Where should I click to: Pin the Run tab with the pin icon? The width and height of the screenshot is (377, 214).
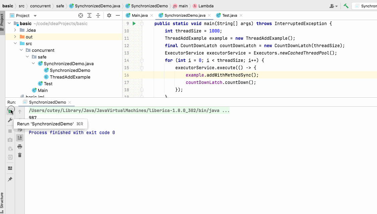[x=10, y=179]
